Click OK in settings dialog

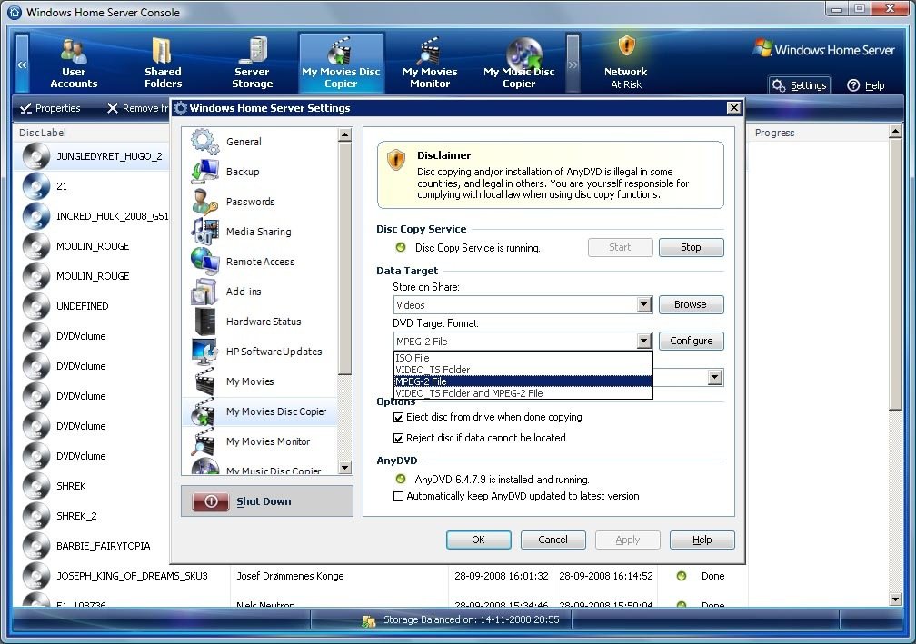(x=478, y=540)
